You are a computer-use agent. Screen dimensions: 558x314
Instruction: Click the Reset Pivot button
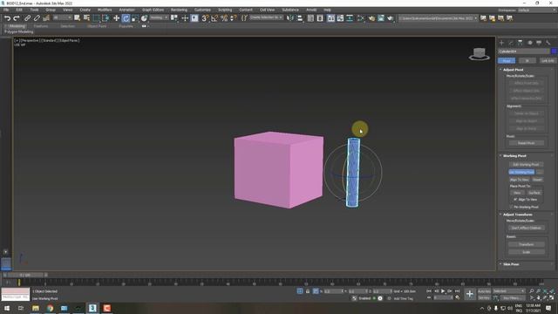[x=526, y=143]
